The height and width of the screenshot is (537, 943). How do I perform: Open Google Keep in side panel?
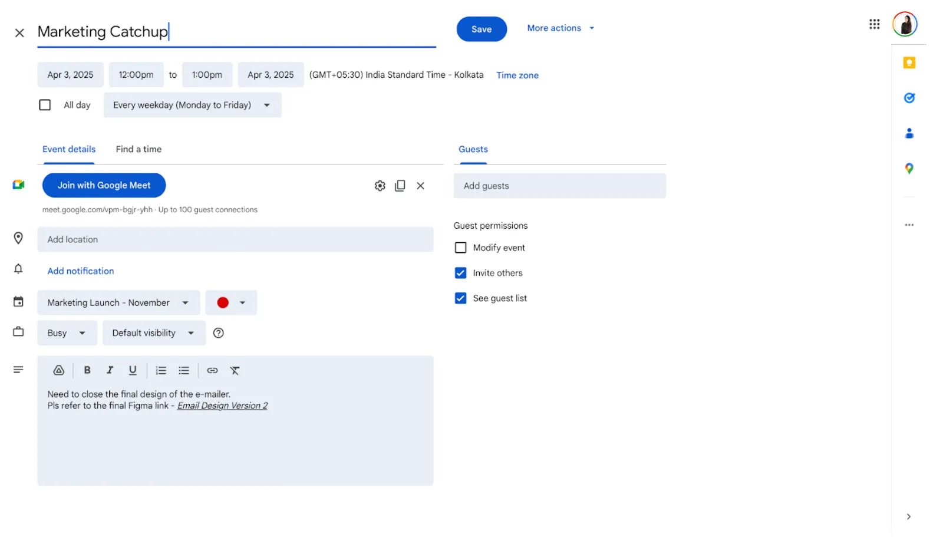tap(909, 62)
